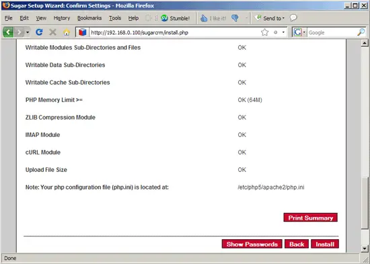The image size is (370, 264).
Task: Click 'PHP Memory Limit >=' label
Action: [54, 99]
